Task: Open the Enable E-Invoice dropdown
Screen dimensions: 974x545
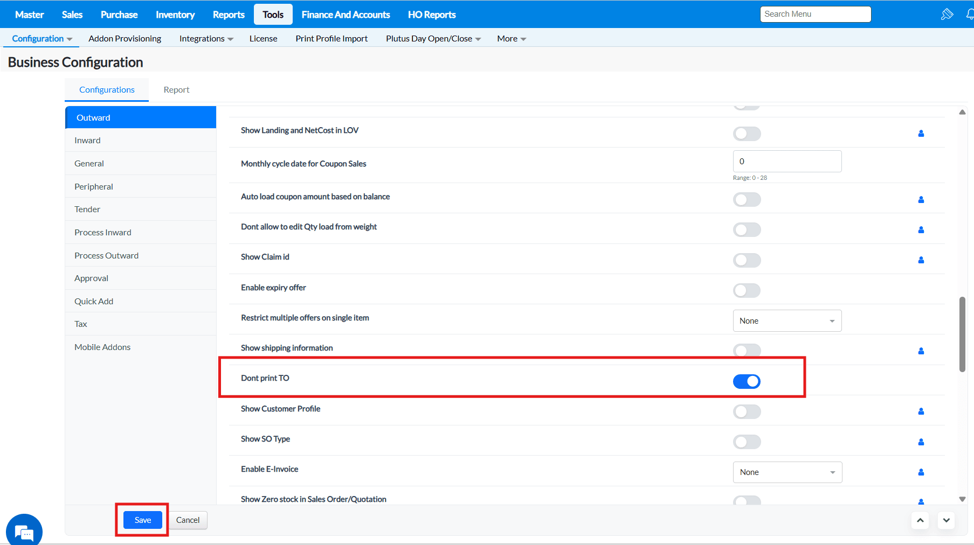Action: point(787,472)
